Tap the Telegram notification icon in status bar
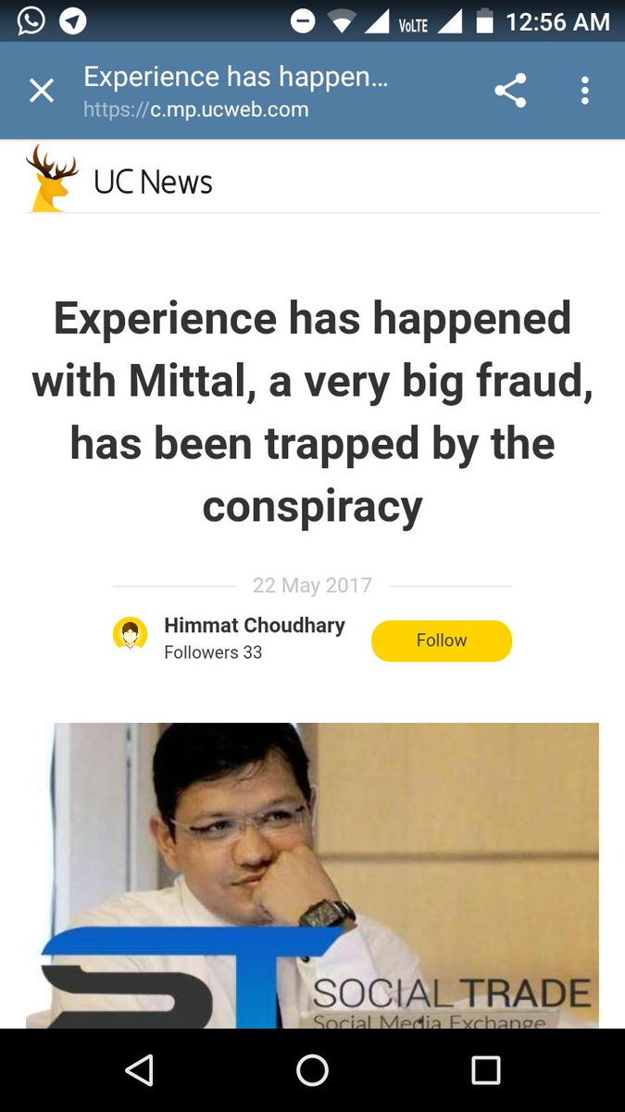 [x=73, y=21]
